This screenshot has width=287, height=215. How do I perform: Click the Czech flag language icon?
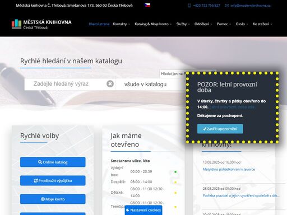(147, 5)
